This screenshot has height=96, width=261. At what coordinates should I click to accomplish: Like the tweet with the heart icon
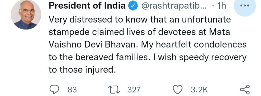pos(178,90)
